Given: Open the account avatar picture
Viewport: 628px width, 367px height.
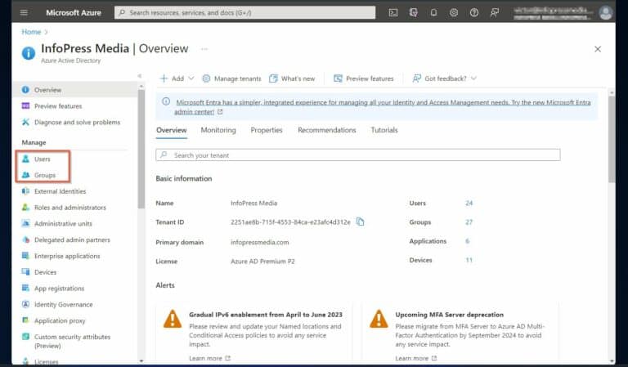Looking at the screenshot, I should (606, 12).
